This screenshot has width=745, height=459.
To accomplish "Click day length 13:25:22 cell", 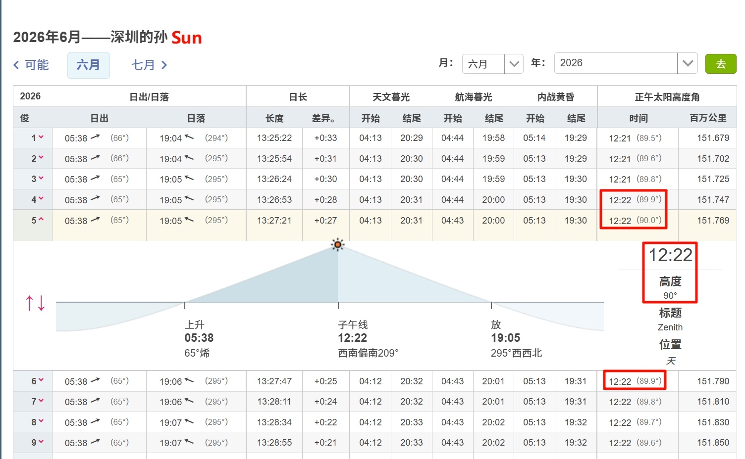I will point(274,138).
